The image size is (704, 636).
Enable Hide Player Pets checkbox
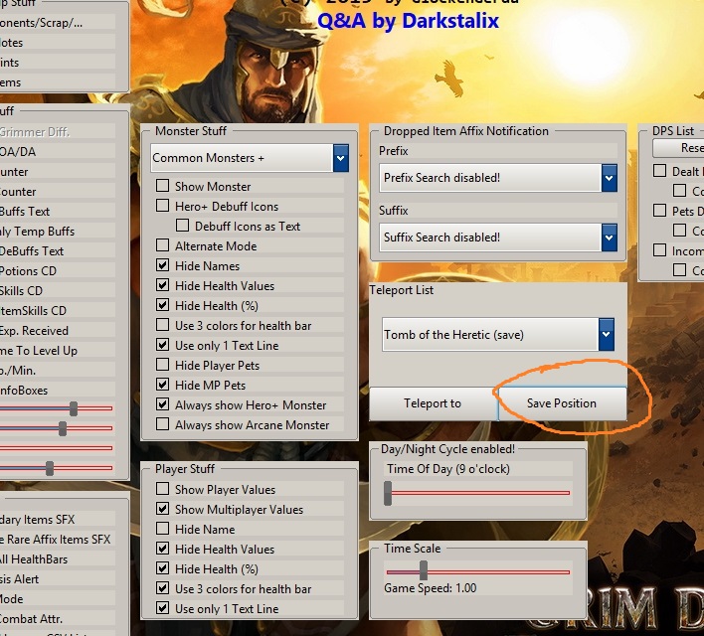click(162, 365)
